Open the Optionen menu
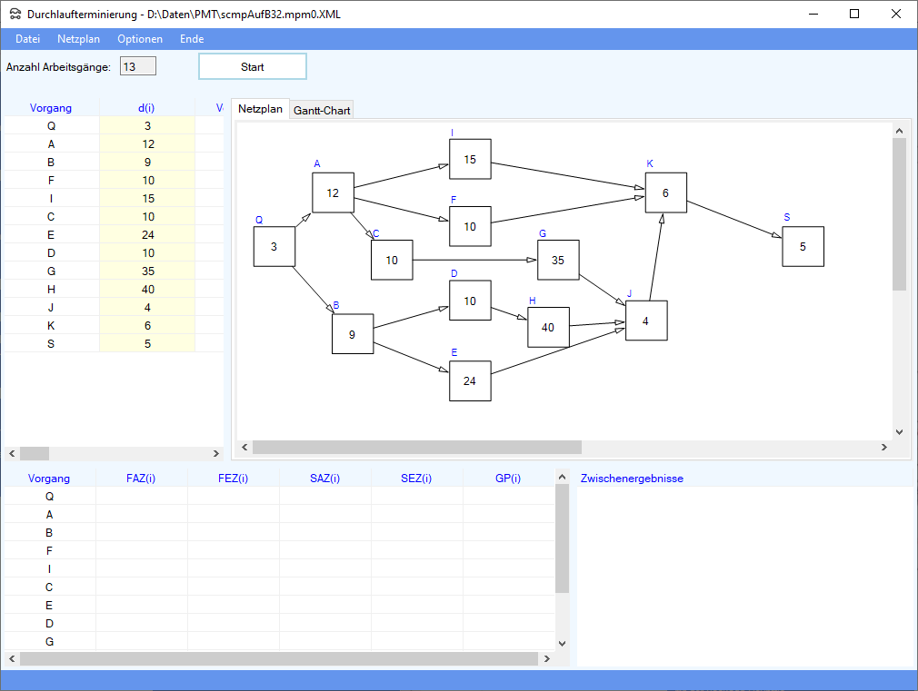Viewport: 918px width, 691px height. [140, 39]
